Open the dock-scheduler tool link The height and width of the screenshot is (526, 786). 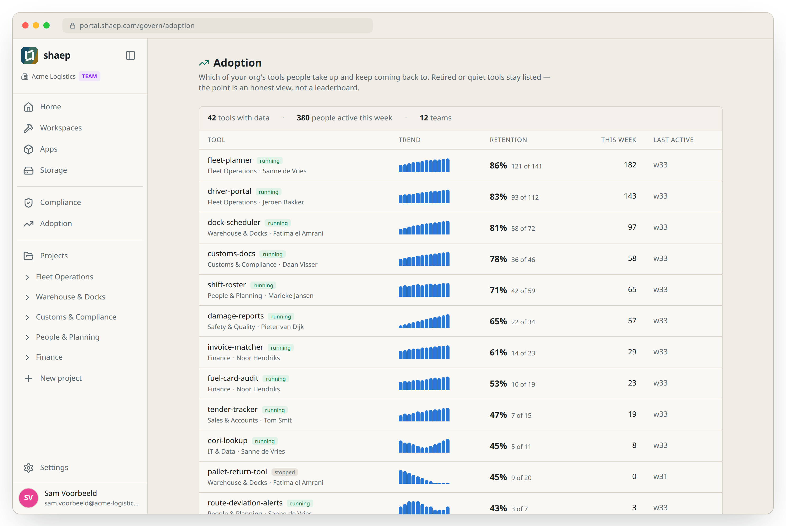tap(234, 222)
